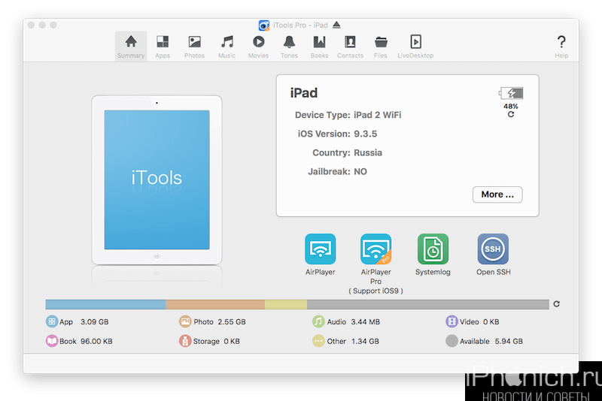Click the More ... button
The height and width of the screenshot is (401, 602).
497,194
